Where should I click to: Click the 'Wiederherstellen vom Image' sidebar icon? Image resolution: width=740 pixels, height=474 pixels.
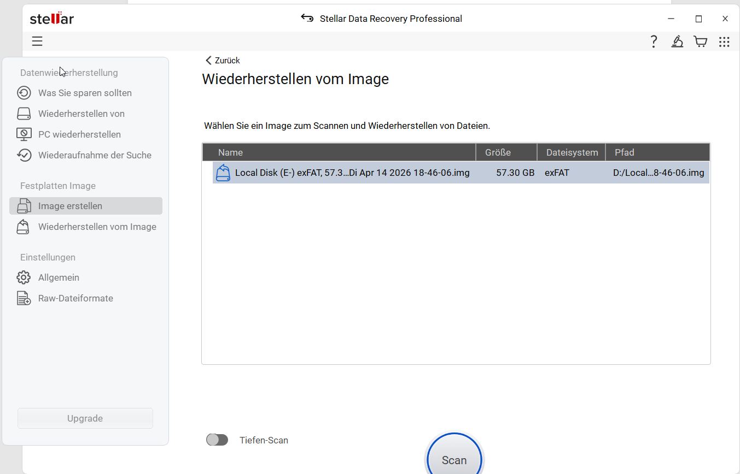[24, 227]
